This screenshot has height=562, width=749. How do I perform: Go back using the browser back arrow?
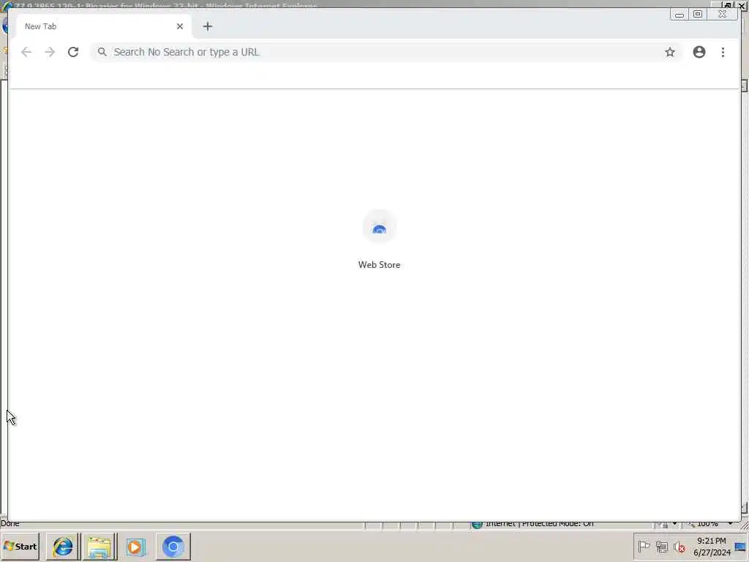point(26,52)
